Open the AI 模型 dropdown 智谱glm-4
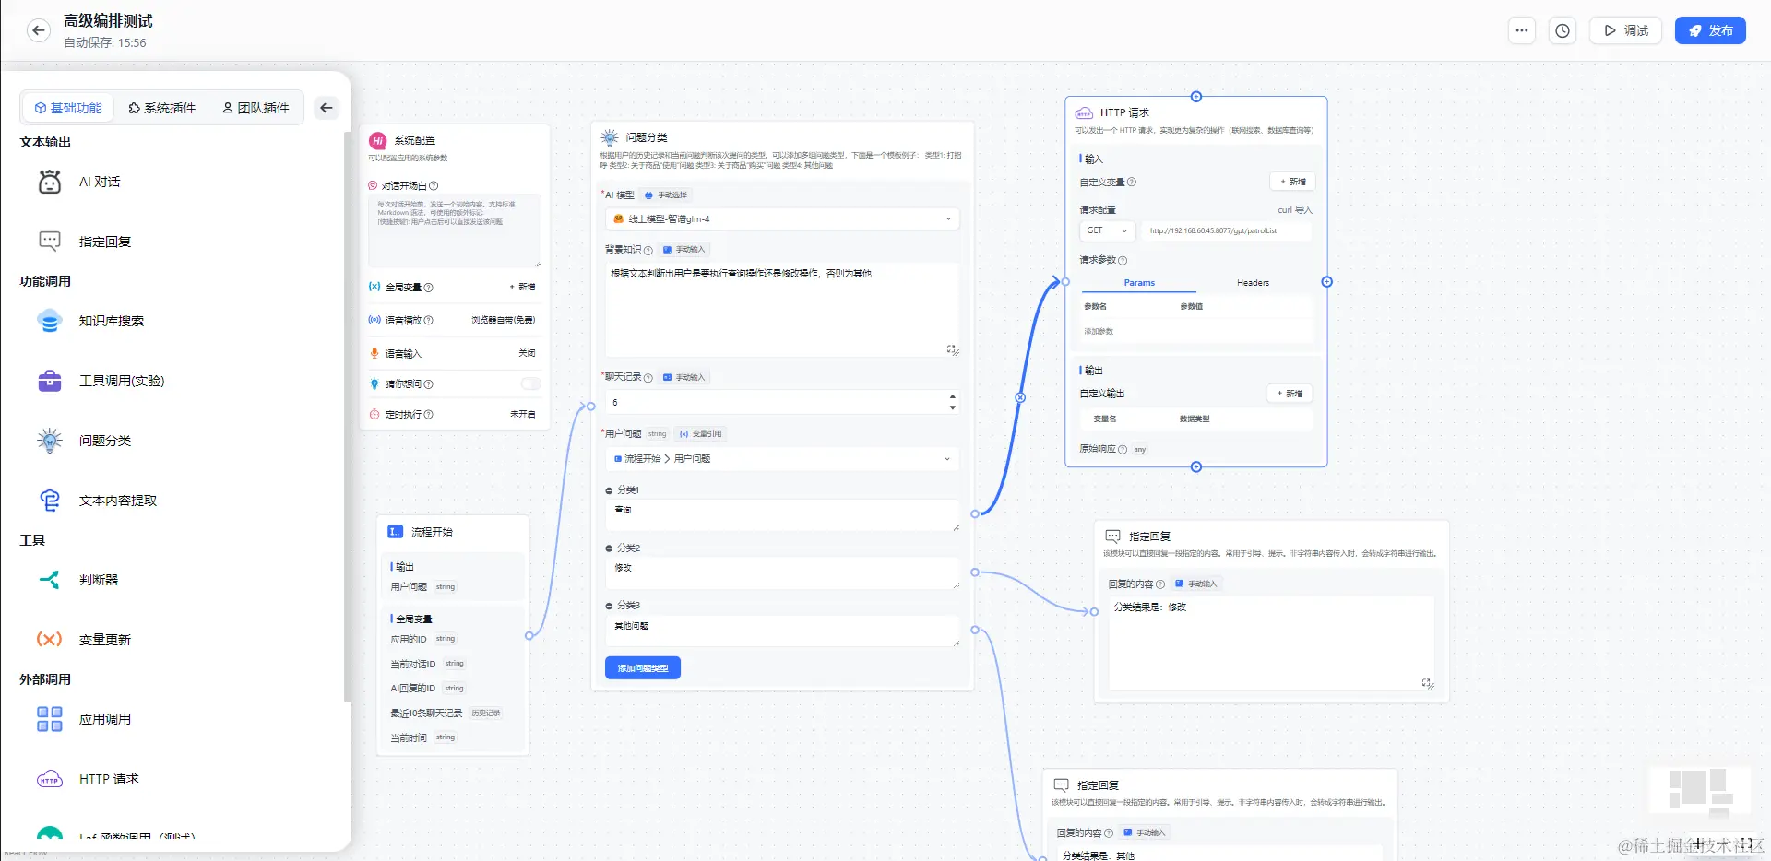Viewport: 1771px width, 861px height. pyautogui.click(x=782, y=218)
